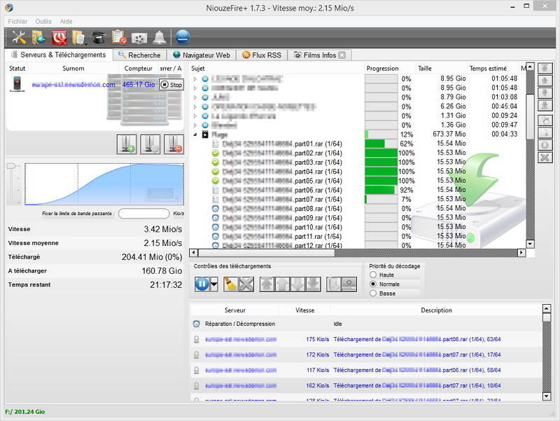Screen dimensions: 560x421
Task: Open the Outils menu
Action: pyautogui.click(x=43, y=22)
